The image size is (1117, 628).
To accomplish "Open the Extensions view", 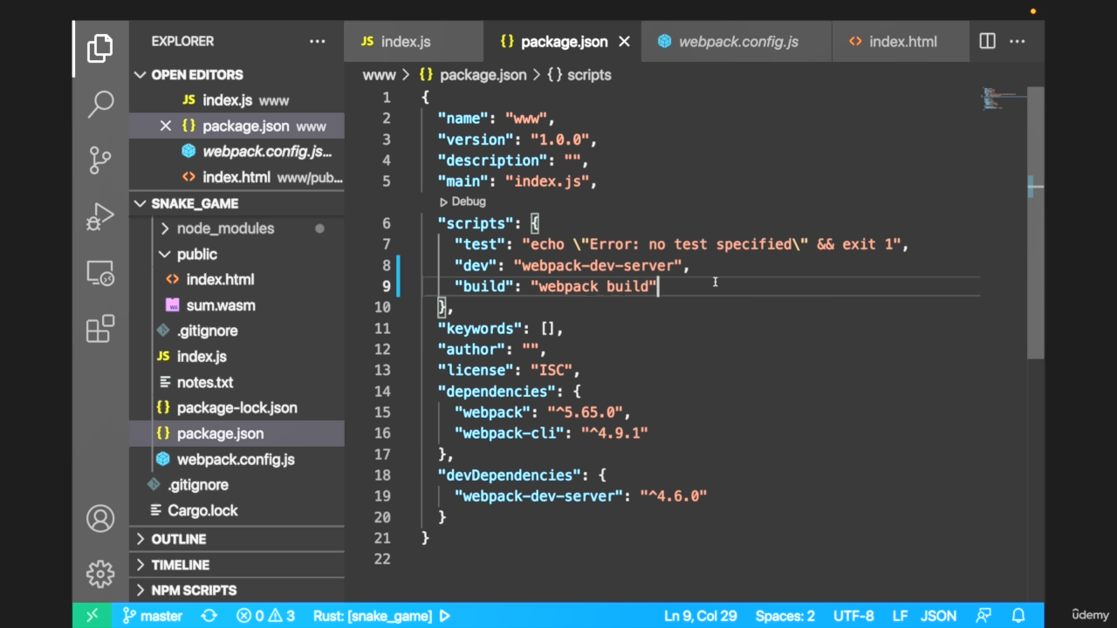I will point(100,329).
